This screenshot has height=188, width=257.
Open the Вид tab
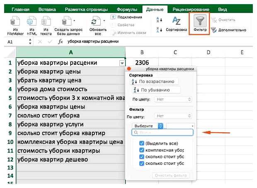223,10
